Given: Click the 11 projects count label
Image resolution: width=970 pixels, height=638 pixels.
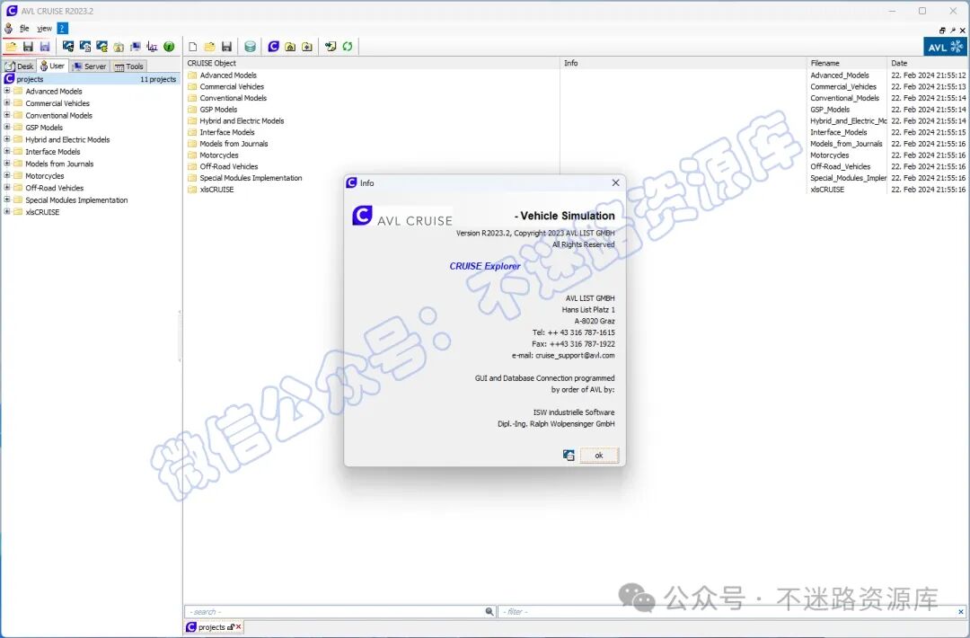Looking at the screenshot, I should (x=158, y=79).
